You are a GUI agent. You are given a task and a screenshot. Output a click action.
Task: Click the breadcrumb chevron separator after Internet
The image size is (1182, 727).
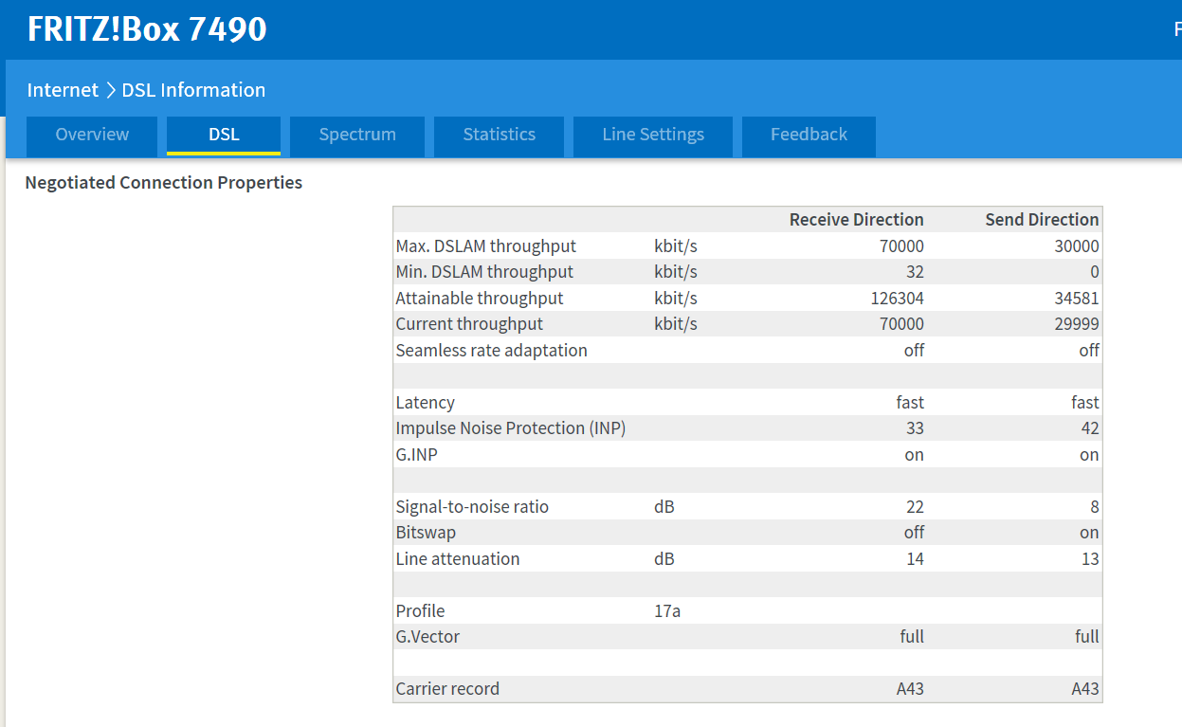pos(110,90)
